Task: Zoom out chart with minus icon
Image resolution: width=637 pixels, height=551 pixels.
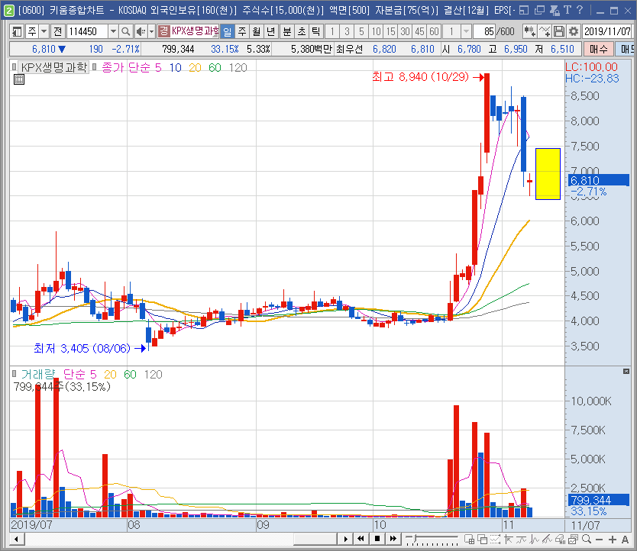Action: point(600,540)
